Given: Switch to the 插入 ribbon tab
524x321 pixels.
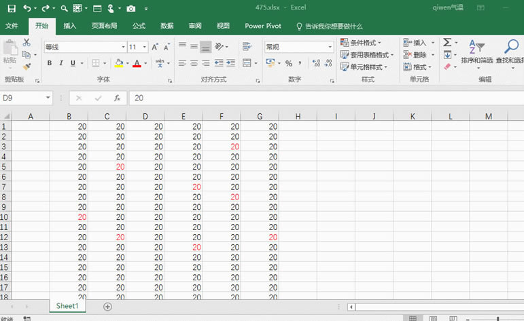Looking at the screenshot, I should [x=69, y=26].
